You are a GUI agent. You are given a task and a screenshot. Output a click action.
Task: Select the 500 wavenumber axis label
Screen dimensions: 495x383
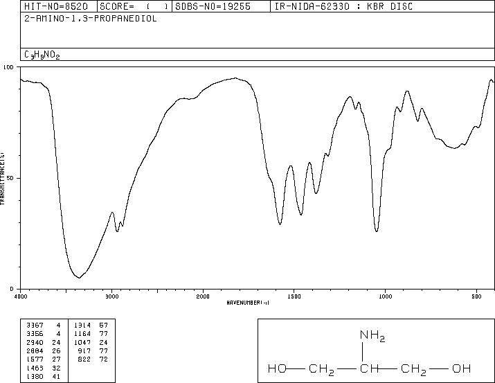(476, 296)
